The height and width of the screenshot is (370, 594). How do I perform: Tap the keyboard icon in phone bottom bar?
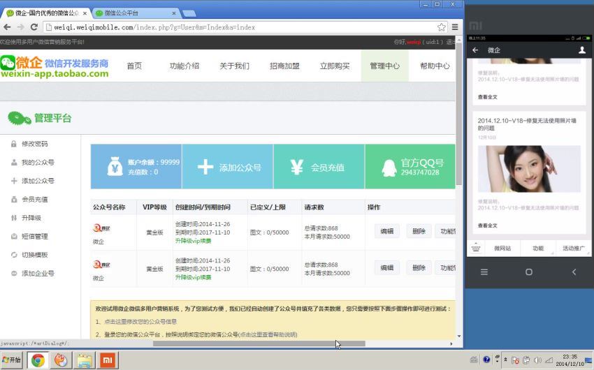click(476, 249)
